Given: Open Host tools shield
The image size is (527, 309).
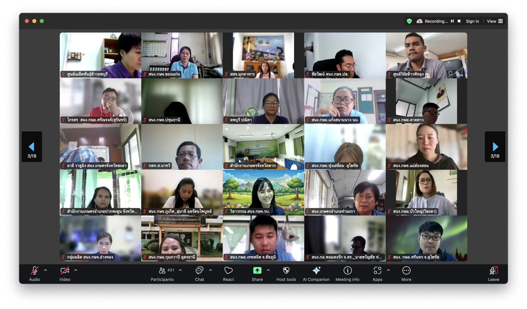Looking at the screenshot, I should 286,271.
